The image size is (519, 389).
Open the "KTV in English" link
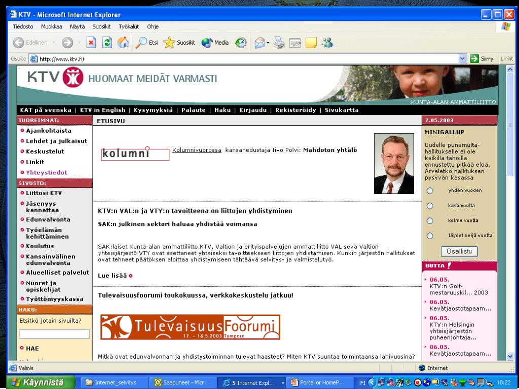(102, 110)
